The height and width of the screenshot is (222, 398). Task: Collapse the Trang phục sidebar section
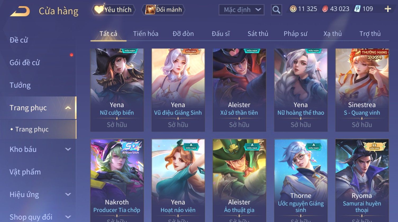pyautogui.click(x=68, y=108)
